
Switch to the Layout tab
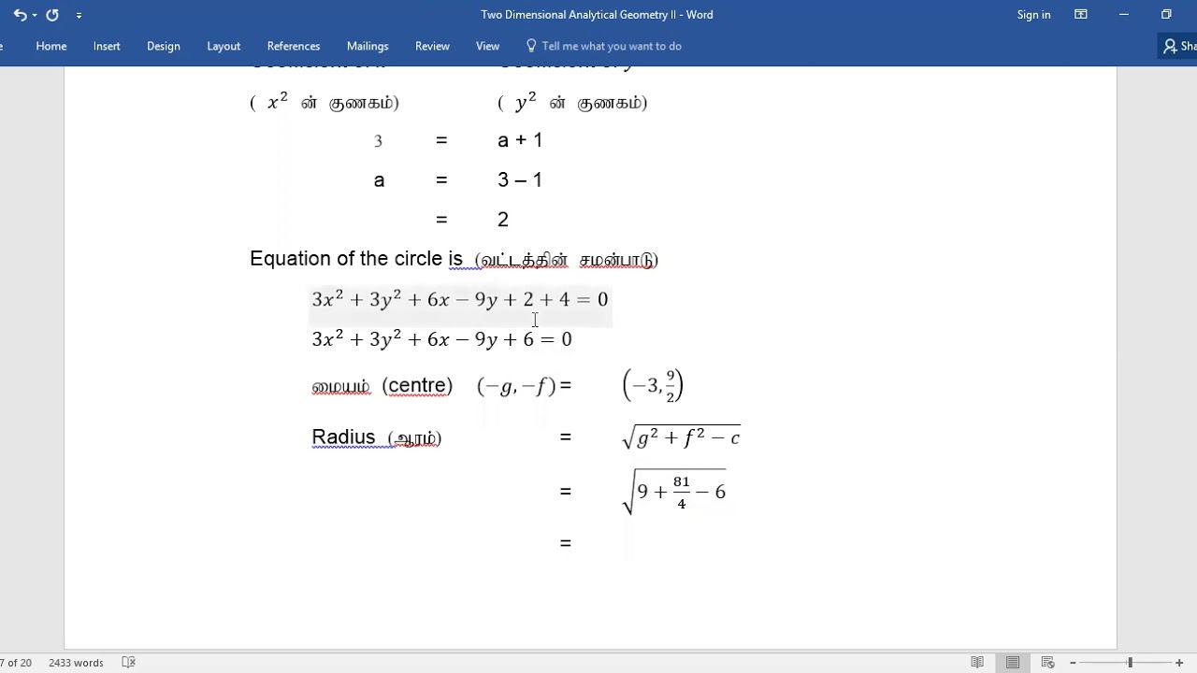click(224, 46)
